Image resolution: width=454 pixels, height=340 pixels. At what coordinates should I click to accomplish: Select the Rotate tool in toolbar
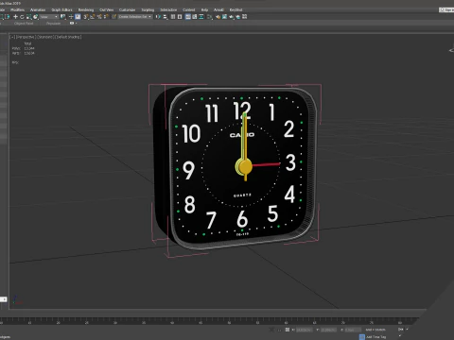pos(22,17)
